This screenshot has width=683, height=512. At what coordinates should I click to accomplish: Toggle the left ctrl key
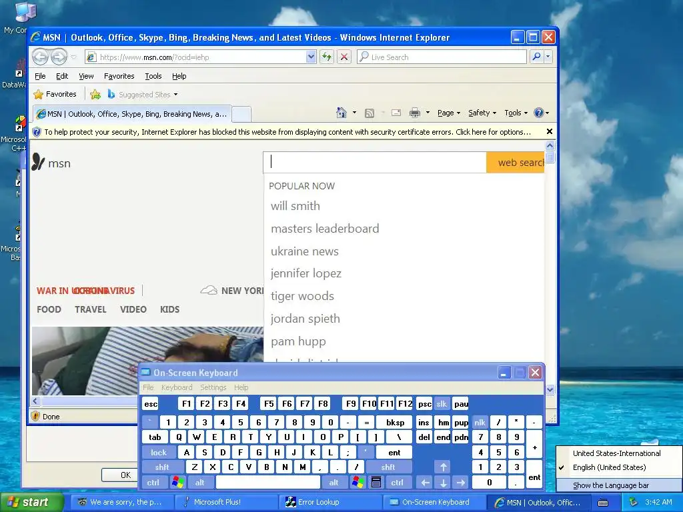(153, 482)
